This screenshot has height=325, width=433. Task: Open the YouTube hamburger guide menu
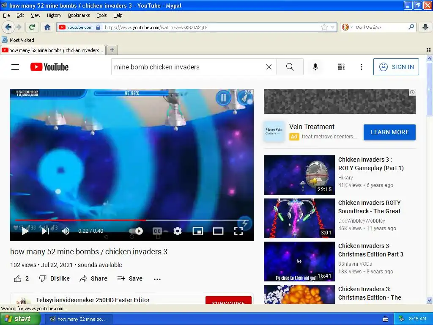click(x=15, y=67)
